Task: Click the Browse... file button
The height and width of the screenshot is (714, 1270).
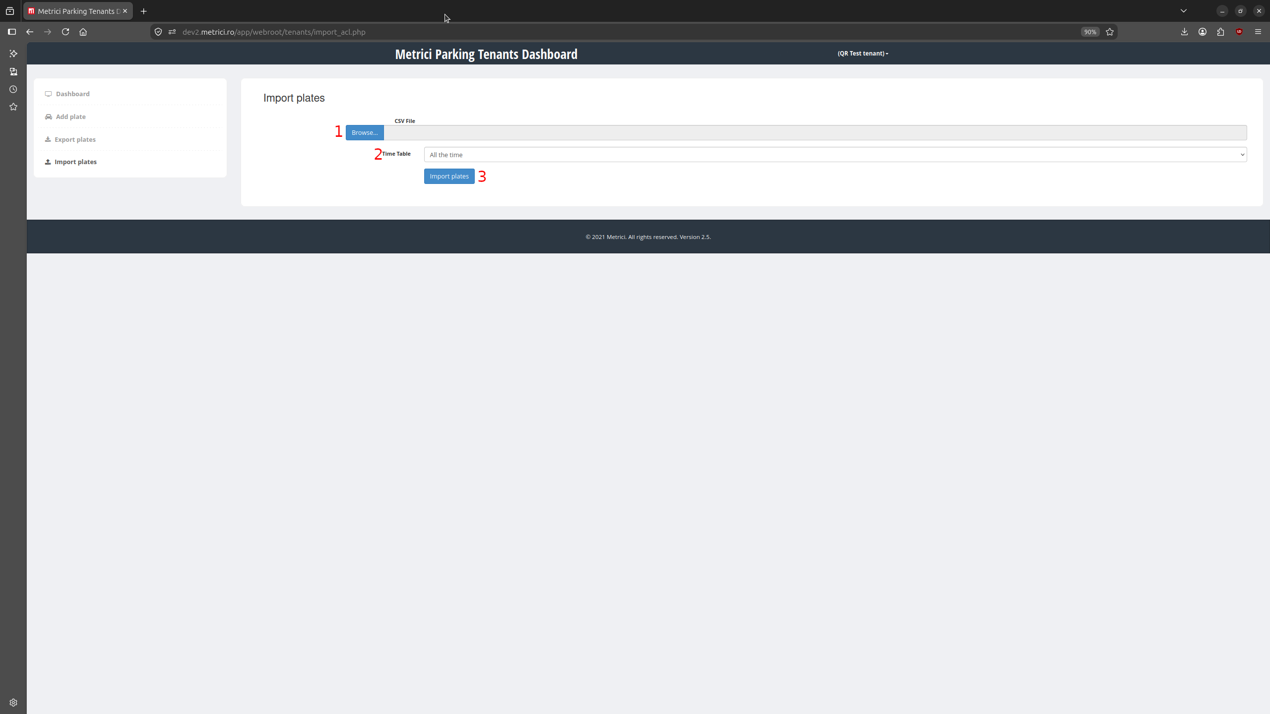Action: (x=365, y=132)
